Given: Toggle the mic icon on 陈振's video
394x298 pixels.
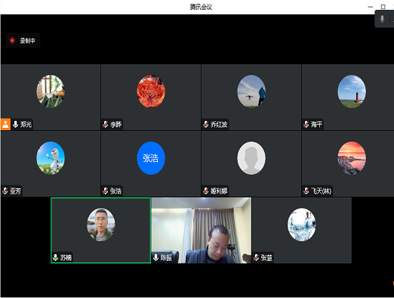Looking at the screenshot, I should click(156, 257).
